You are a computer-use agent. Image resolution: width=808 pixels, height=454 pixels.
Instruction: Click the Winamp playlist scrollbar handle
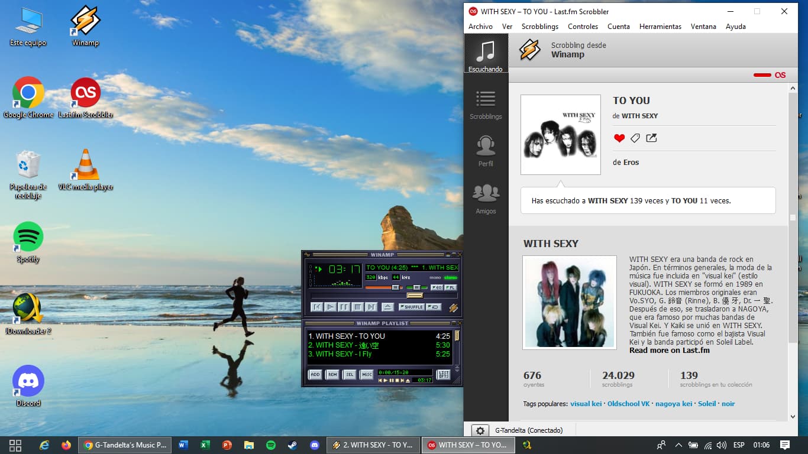(x=457, y=336)
